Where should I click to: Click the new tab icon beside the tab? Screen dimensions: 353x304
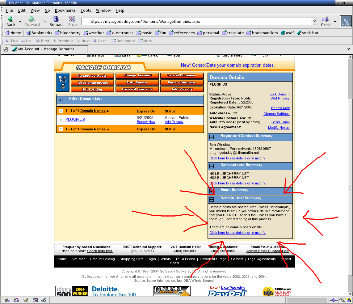(5, 49)
